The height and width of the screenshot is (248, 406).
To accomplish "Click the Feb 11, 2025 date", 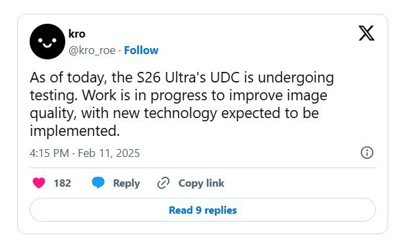I will [109, 153].
